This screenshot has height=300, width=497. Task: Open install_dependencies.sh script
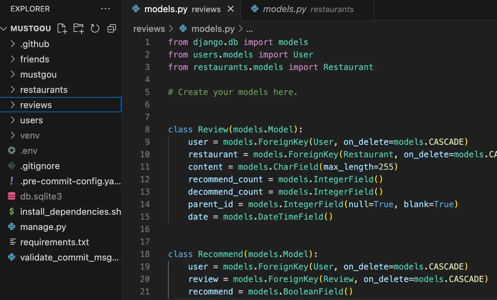pyautogui.click(x=70, y=212)
